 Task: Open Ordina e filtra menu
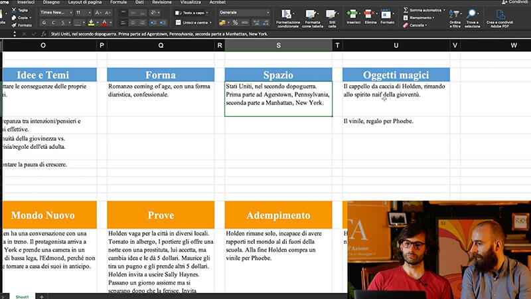[455, 19]
